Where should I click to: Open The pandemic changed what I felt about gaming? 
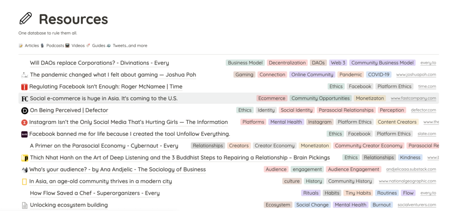coord(113,75)
